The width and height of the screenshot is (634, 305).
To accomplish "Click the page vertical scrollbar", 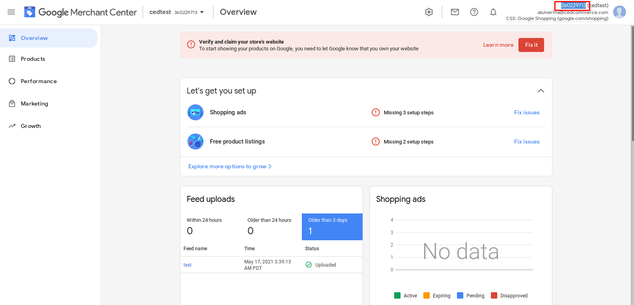I will (632, 83).
